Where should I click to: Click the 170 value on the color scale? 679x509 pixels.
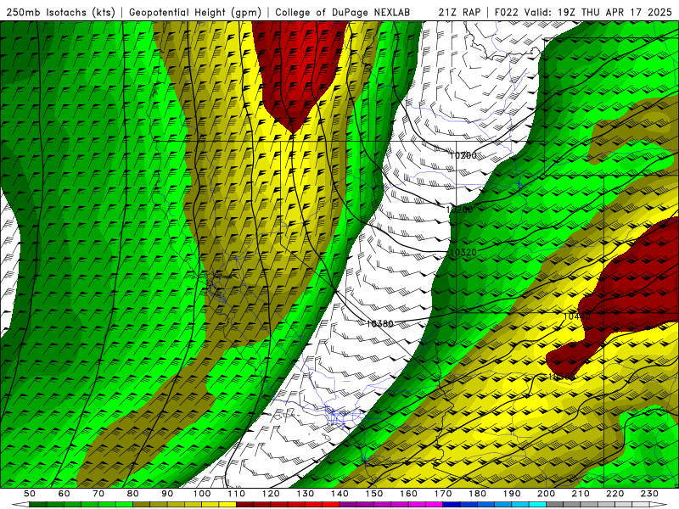(442, 494)
